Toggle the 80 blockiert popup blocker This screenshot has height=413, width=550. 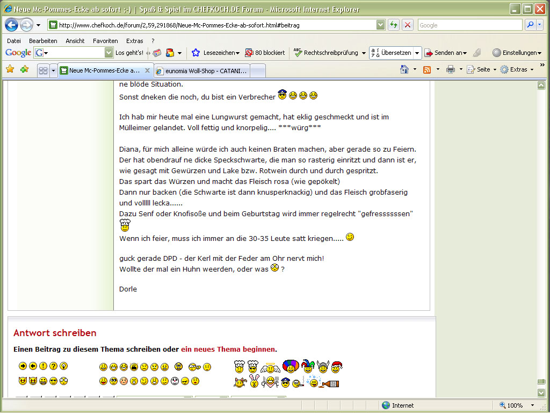[x=265, y=53]
